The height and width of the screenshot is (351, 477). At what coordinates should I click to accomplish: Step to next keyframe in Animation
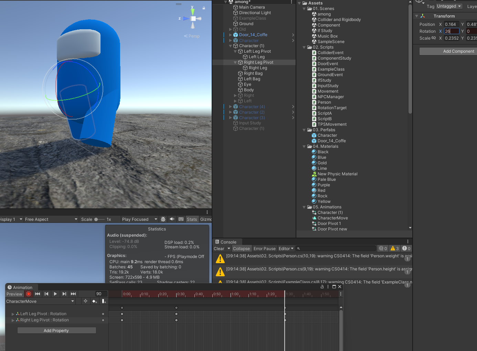(x=64, y=294)
